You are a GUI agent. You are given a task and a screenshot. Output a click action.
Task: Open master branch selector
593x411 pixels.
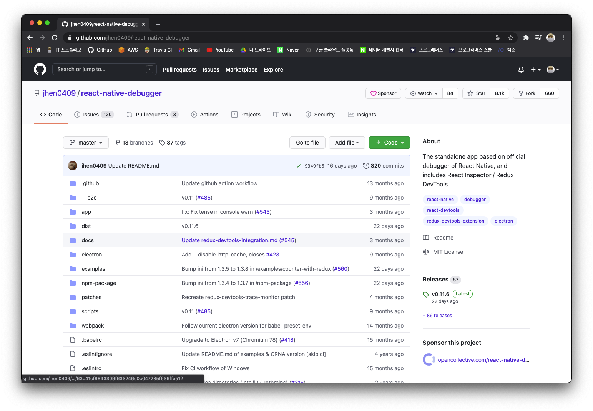click(x=86, y=143)
